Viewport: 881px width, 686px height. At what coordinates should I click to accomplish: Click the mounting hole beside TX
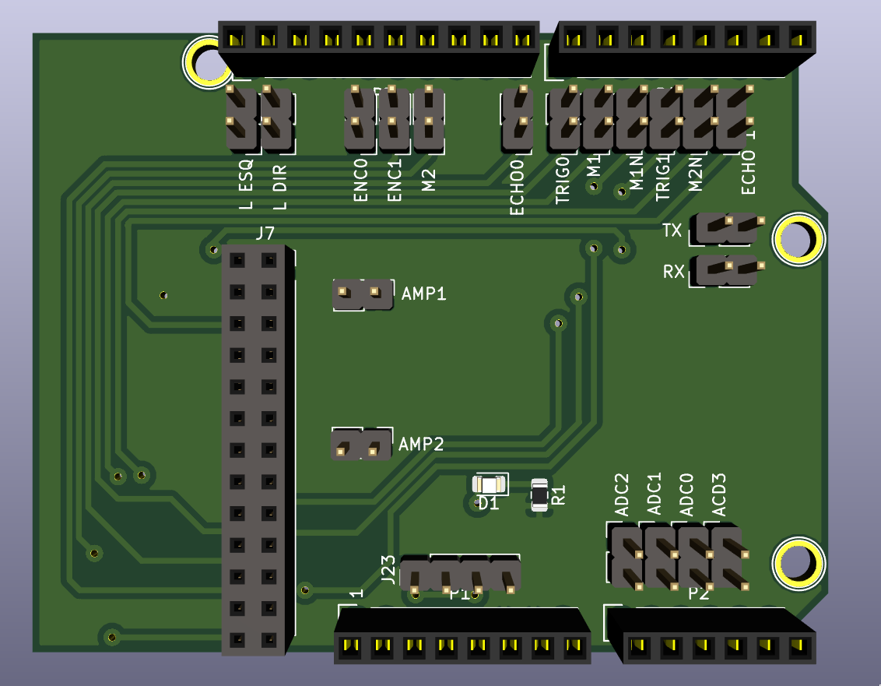(798, 239)
